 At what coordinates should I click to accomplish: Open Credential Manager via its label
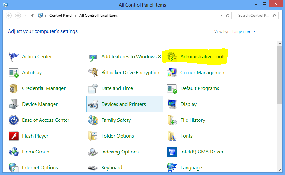pos(44,88)
